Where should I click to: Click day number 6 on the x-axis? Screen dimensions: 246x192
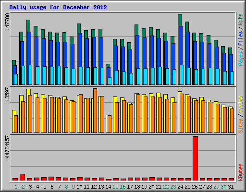(52, 187)
